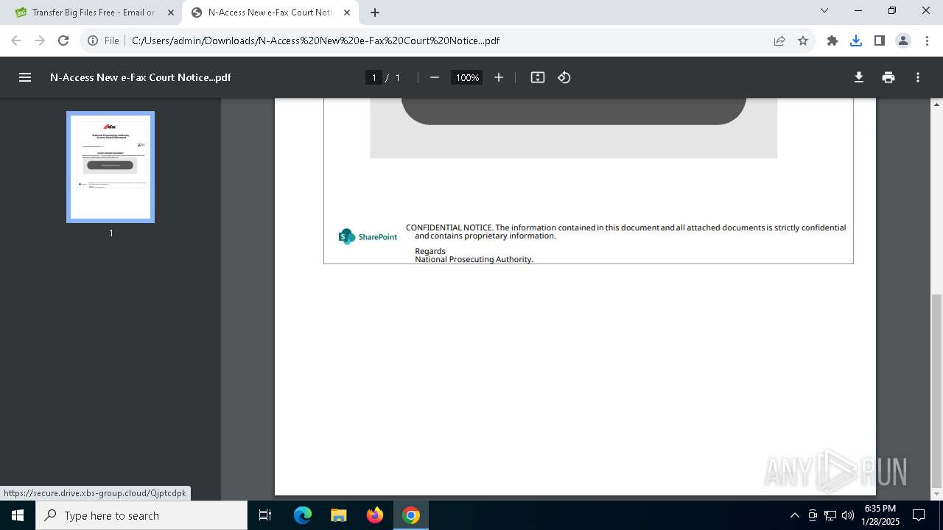Screen dimensions: 943x530
Task: Open the network icon in the tray
Action: tap(830, 515)
